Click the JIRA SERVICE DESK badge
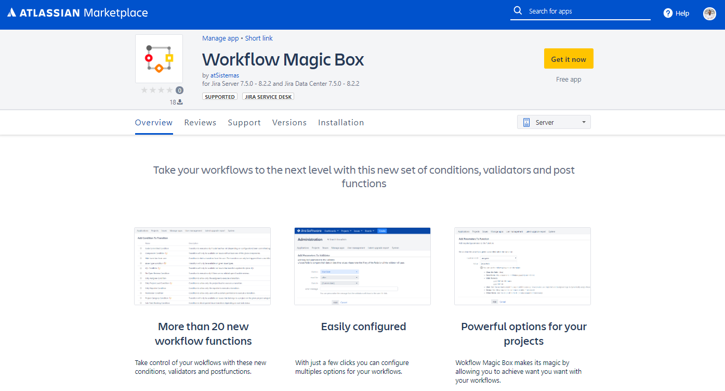Screen dimensions: 725x391 pyautogui.click(x=268, y=97)
